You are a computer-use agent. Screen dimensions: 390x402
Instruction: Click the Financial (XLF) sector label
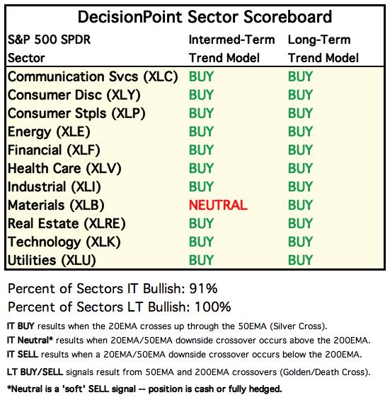54,150
